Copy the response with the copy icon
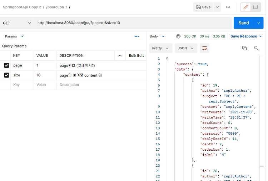Viewport: 268px width, 181px height. point(244,48)
